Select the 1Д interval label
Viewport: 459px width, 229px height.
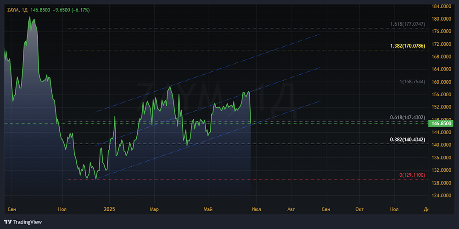25,10
